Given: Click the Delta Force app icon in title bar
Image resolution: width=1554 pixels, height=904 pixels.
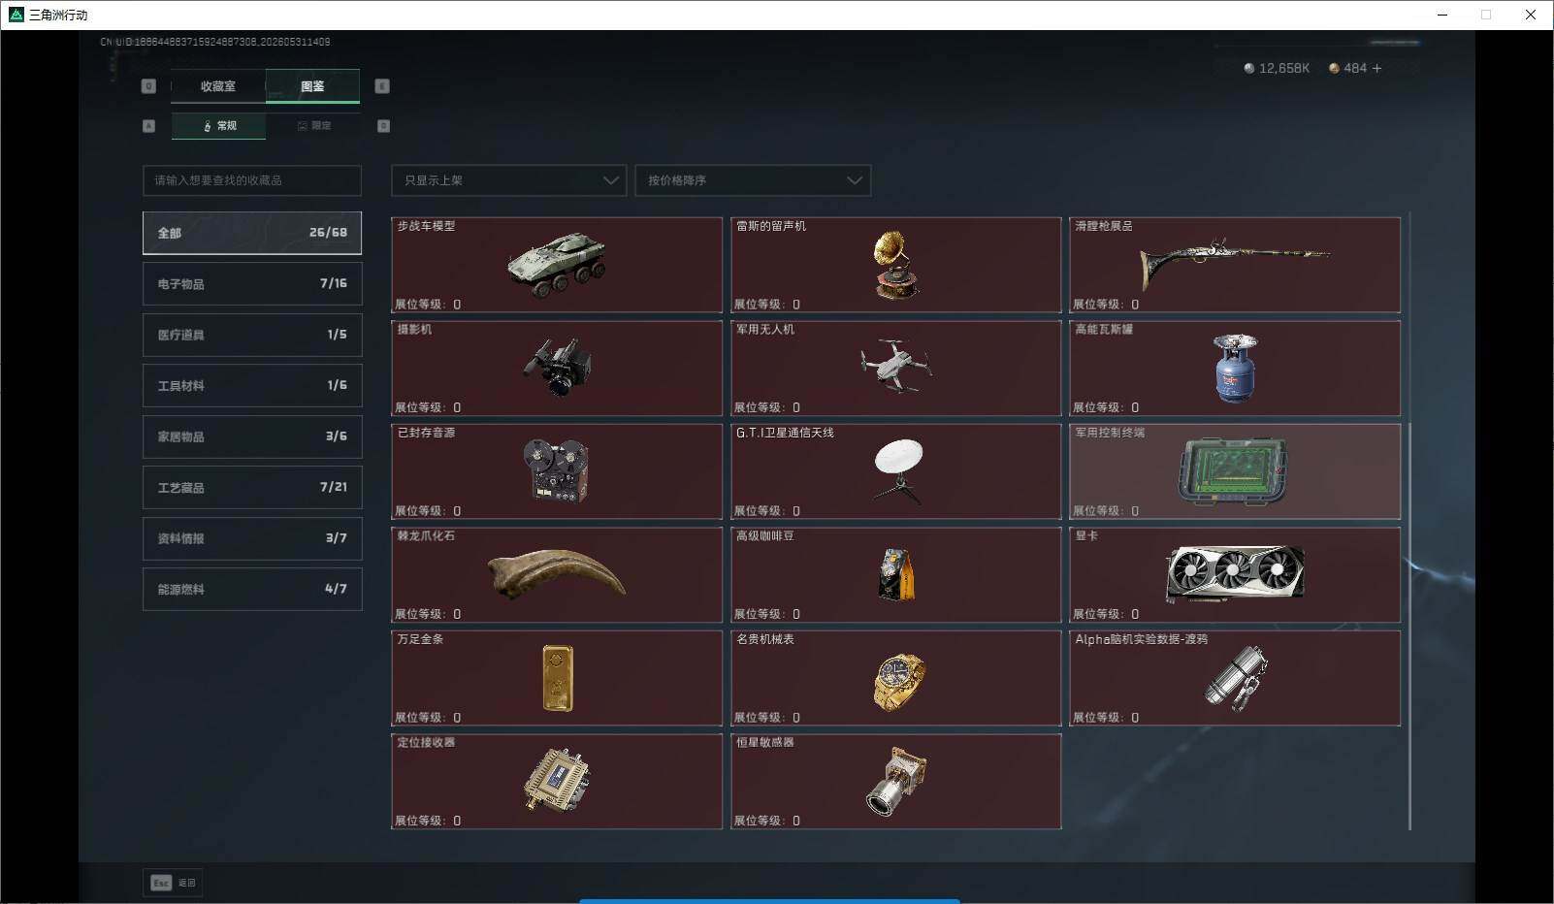Looking at the screenshot, I should (x=16, y=15).
